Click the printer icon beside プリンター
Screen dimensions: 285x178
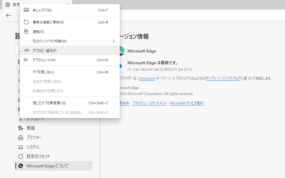21,138
